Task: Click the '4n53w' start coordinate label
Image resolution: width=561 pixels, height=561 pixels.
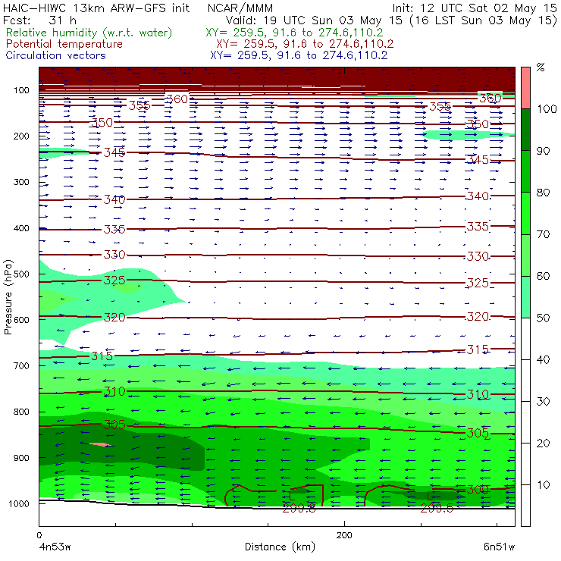Action: (x=55, y=547)
